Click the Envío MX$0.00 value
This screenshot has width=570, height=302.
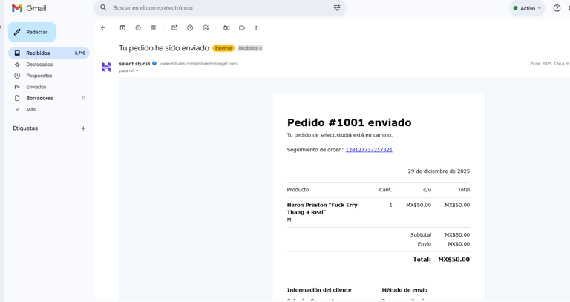point(459,244)
